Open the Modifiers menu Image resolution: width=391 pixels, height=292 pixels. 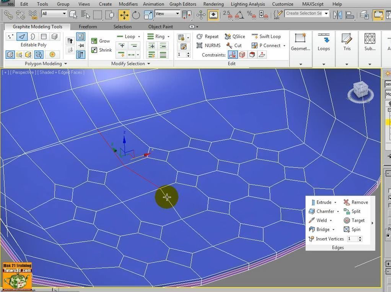click(x=128, y=4)
